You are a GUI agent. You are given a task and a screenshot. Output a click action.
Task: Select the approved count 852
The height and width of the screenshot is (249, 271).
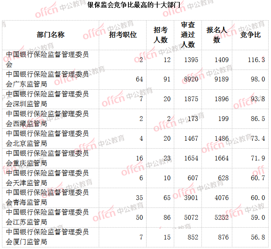(x=193, y=237)
